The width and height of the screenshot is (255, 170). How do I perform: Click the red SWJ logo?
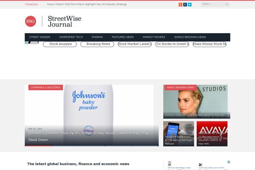[31, 21]
